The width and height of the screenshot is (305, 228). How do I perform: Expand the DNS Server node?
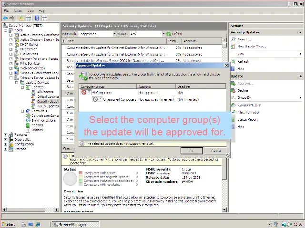(x=11, y=49)
